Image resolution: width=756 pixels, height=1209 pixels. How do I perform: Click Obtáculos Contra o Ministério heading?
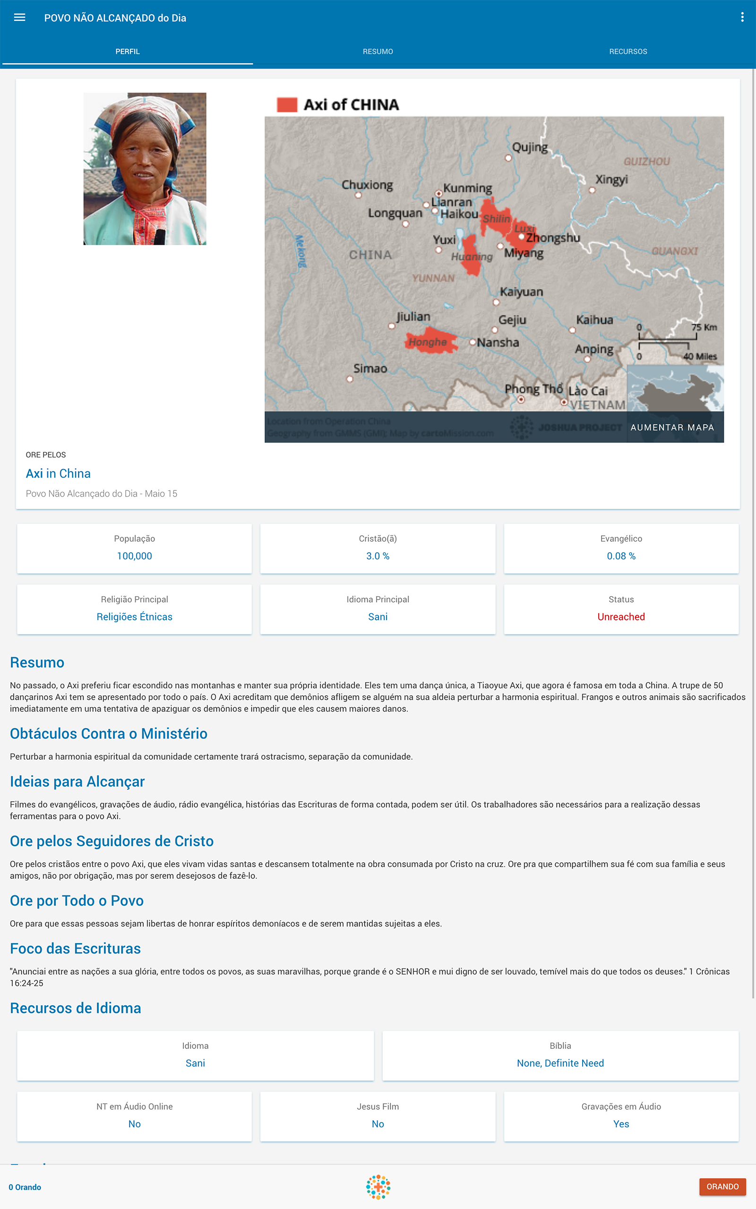[x=109, y=733]
